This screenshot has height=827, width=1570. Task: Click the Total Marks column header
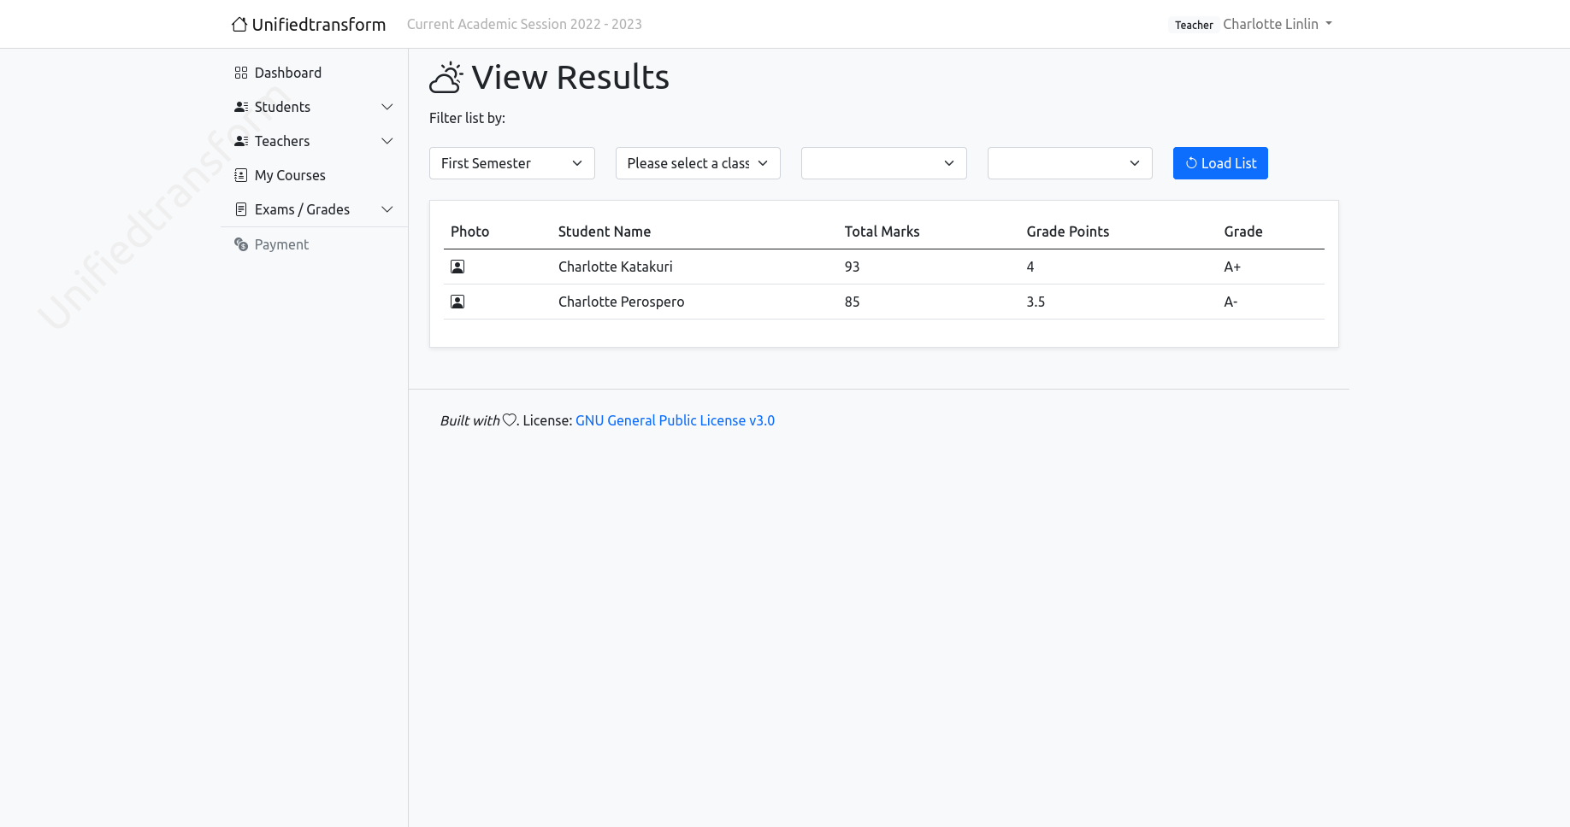tap(882, 232)
